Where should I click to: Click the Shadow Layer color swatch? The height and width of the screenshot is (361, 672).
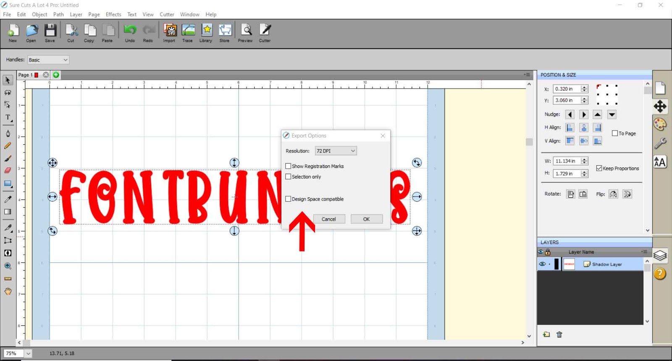pyautogui.click(x=557, y=264)
